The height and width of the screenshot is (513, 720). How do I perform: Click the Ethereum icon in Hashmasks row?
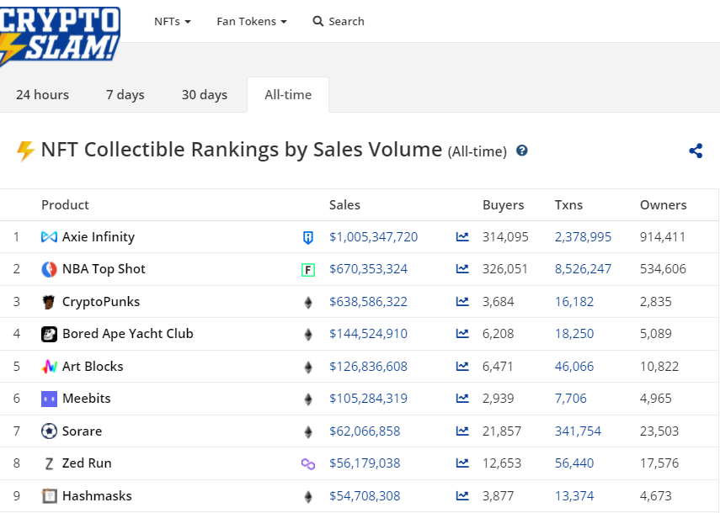(308, 496)
